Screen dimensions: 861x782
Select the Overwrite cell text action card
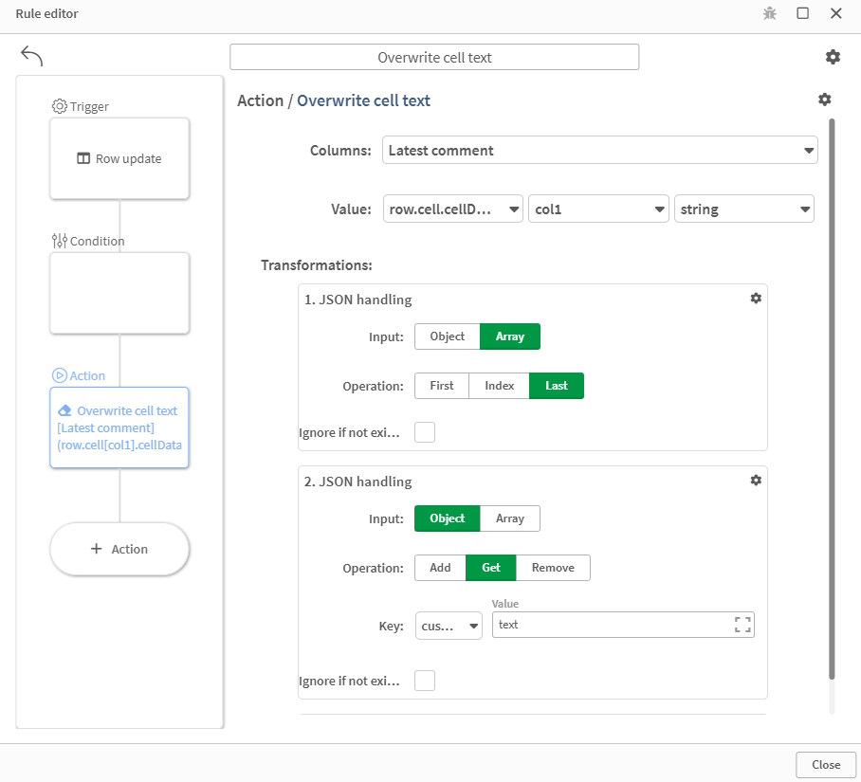119,427
